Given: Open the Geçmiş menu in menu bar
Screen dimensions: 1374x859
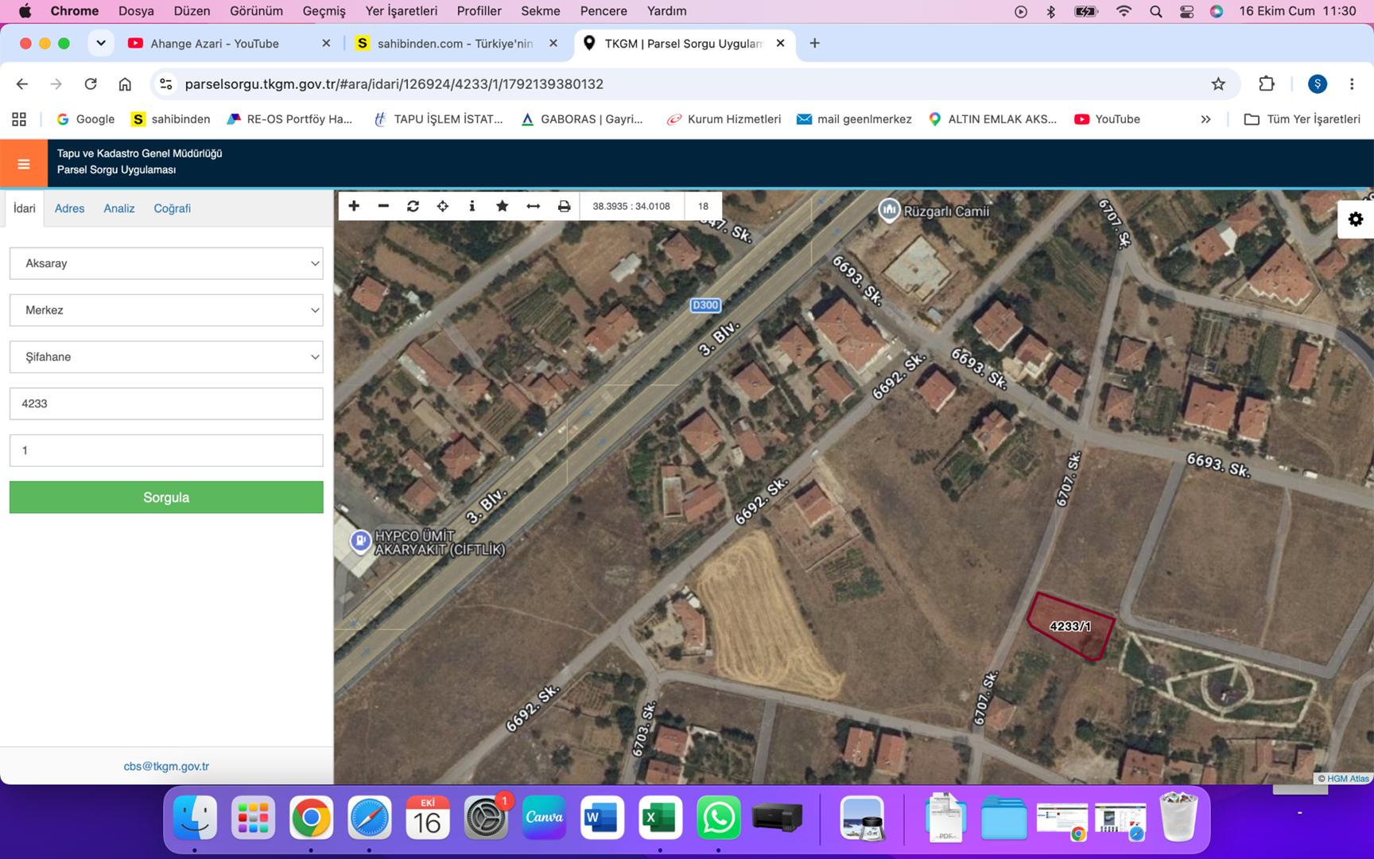Looking at the screenshot, I should (x=324, y=11).
